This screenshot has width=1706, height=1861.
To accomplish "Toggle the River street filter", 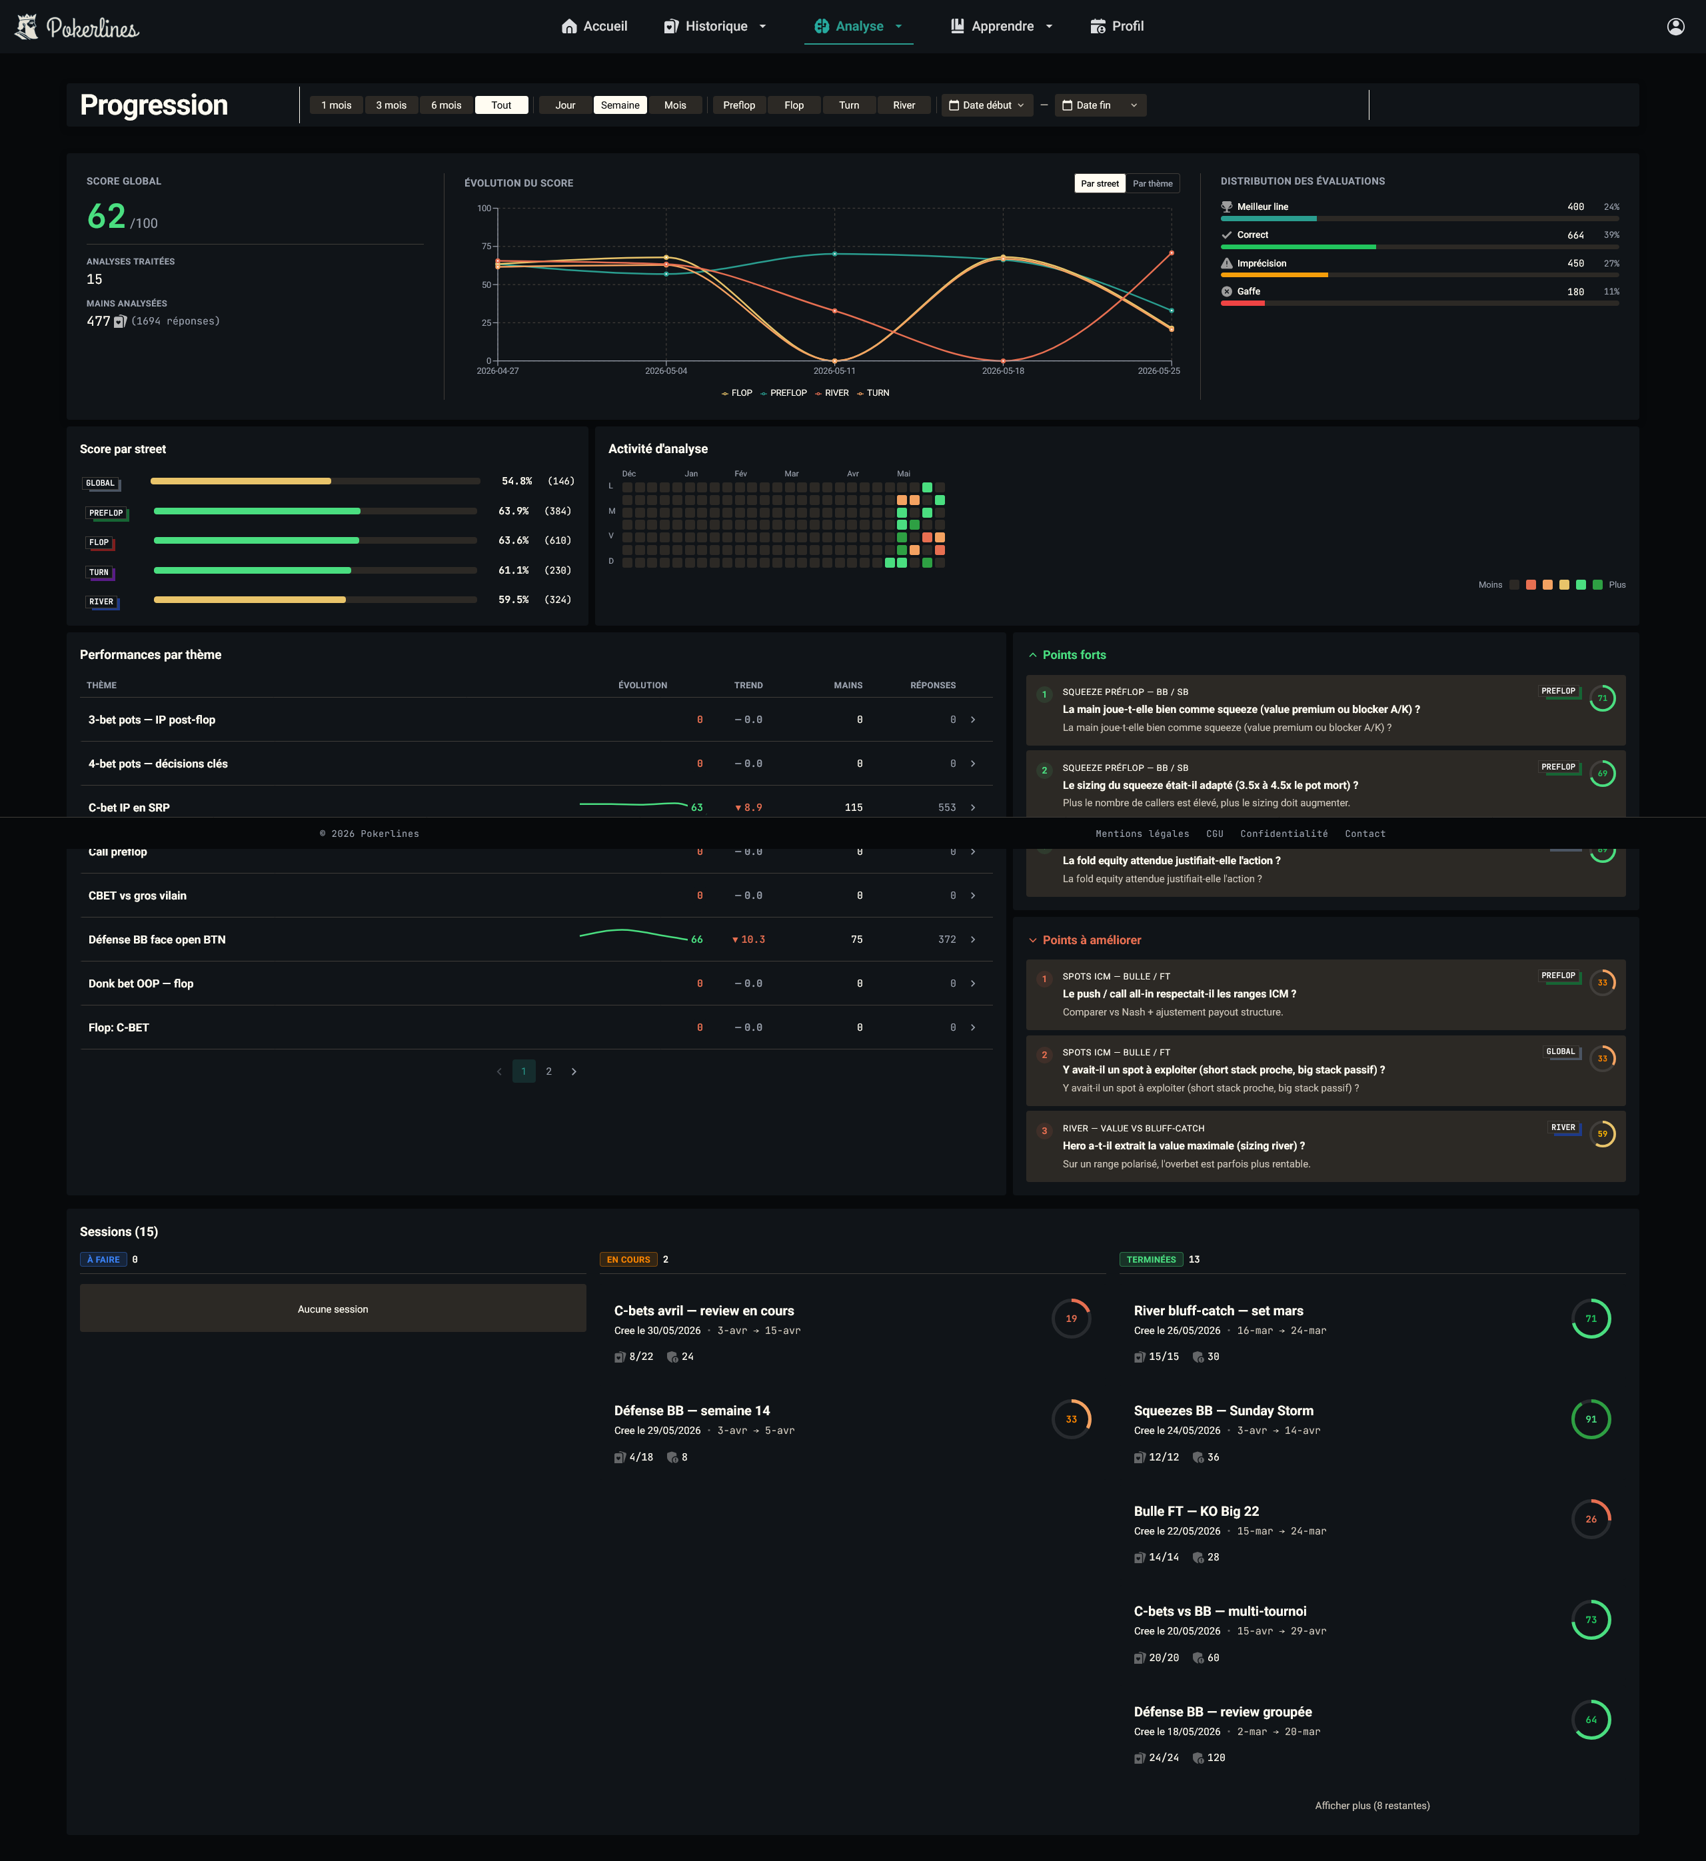I will pos(904,105).
